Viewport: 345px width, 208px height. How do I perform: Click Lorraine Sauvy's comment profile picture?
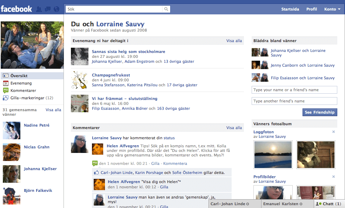pos(99,200)
